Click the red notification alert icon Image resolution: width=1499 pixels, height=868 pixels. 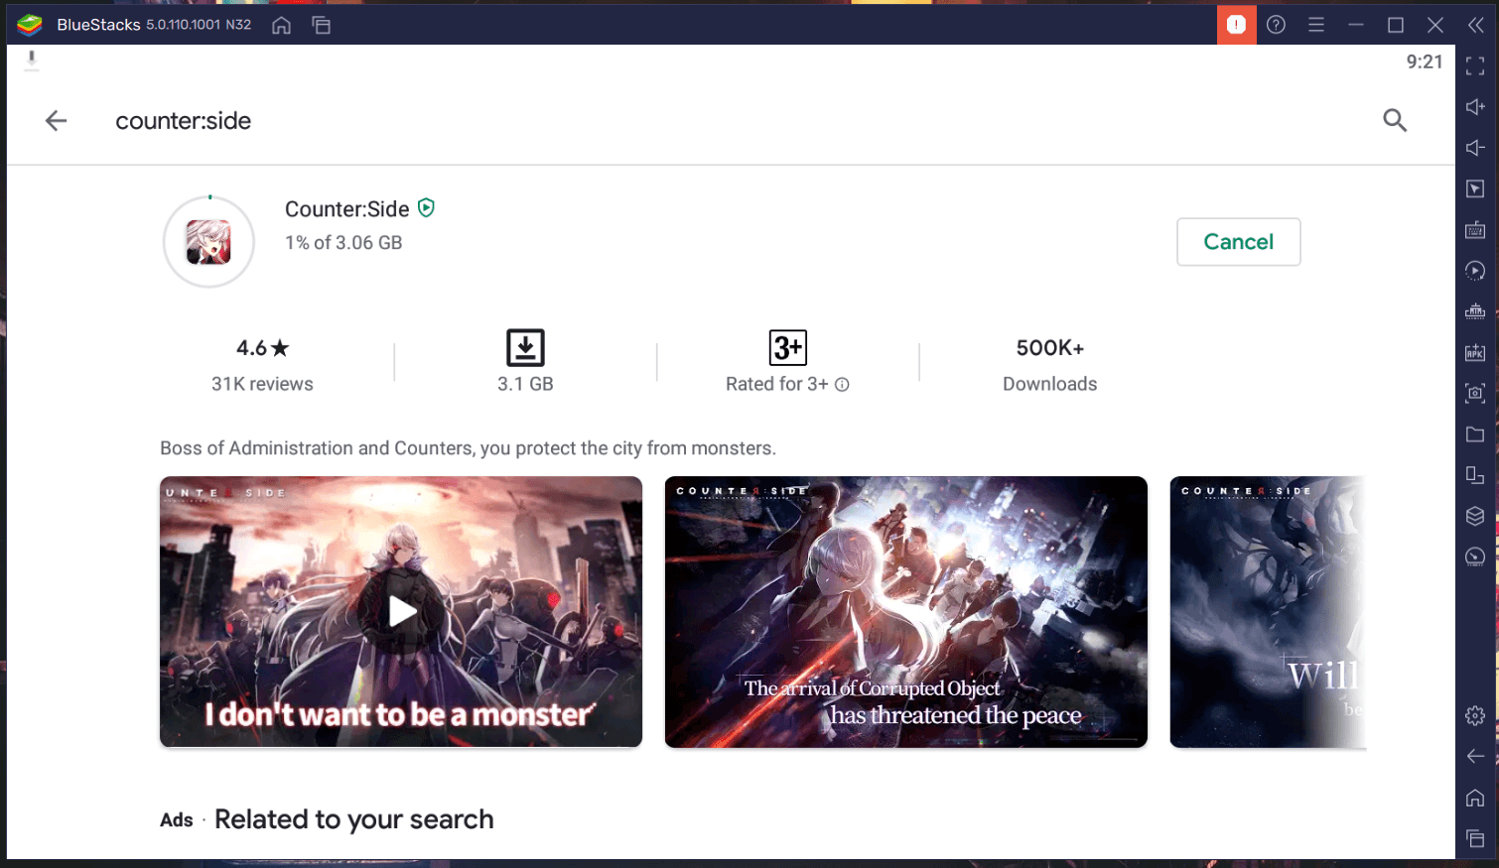1236,25
